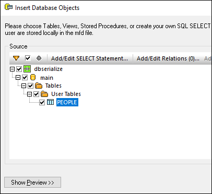Click the green dbserialize connection icon
This screenshot has width=212, height=194.
pos(27,69)
